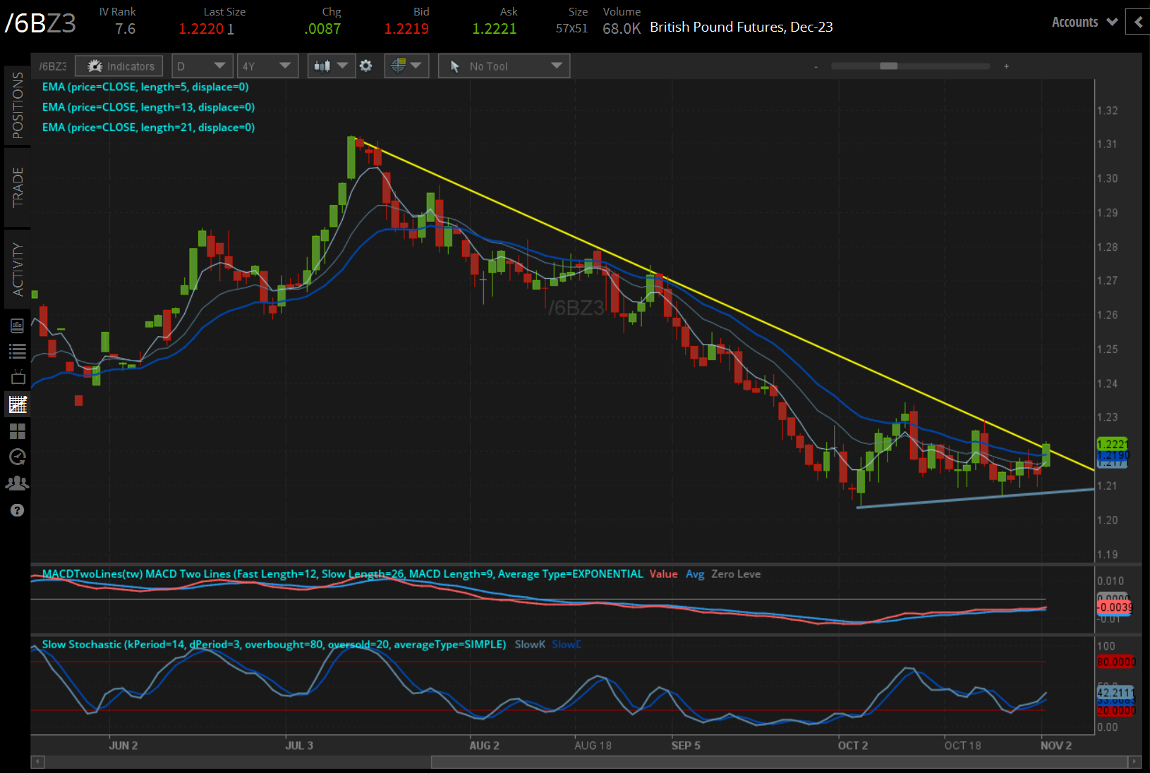Open the D aggregation period dropdown
This screenshot has width=1150, height=773.
pos(202,66)
